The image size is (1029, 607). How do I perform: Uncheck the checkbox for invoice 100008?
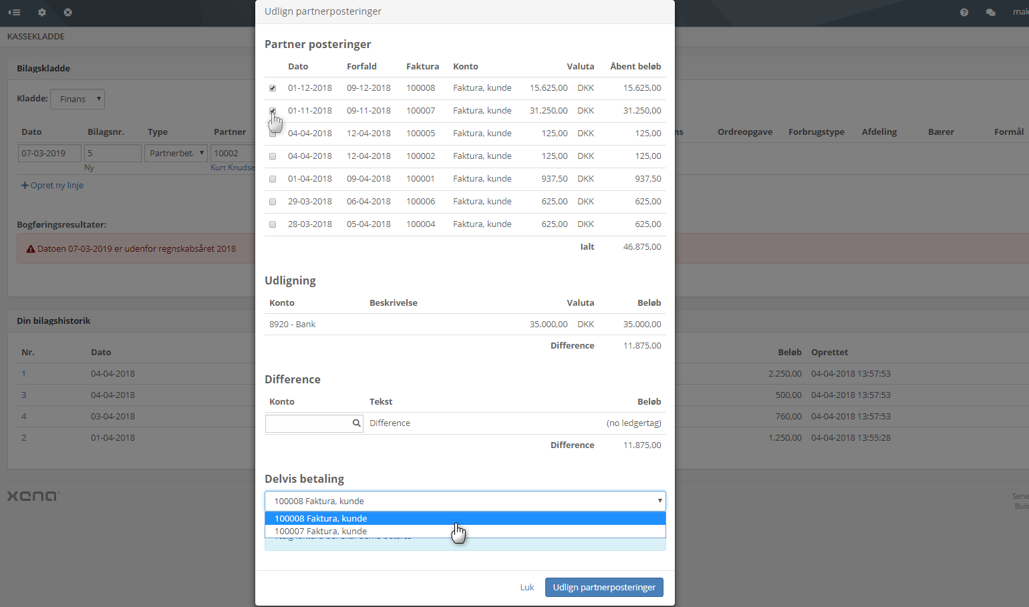tap(273, 88)
